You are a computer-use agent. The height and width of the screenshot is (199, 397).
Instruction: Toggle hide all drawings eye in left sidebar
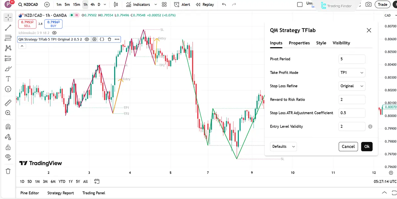coord(8,157)
